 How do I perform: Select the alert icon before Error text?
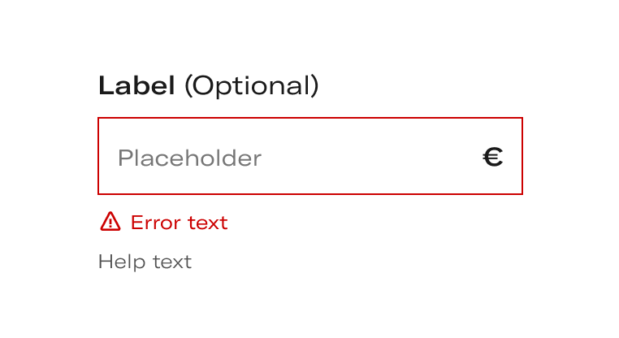click(x=110, y=222)
